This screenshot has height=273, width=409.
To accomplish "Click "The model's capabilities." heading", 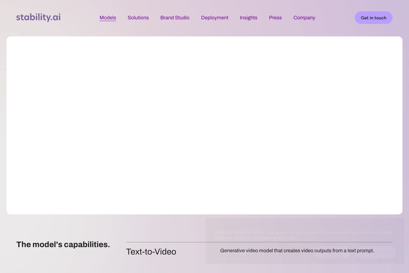I will (x=63, y=245).
